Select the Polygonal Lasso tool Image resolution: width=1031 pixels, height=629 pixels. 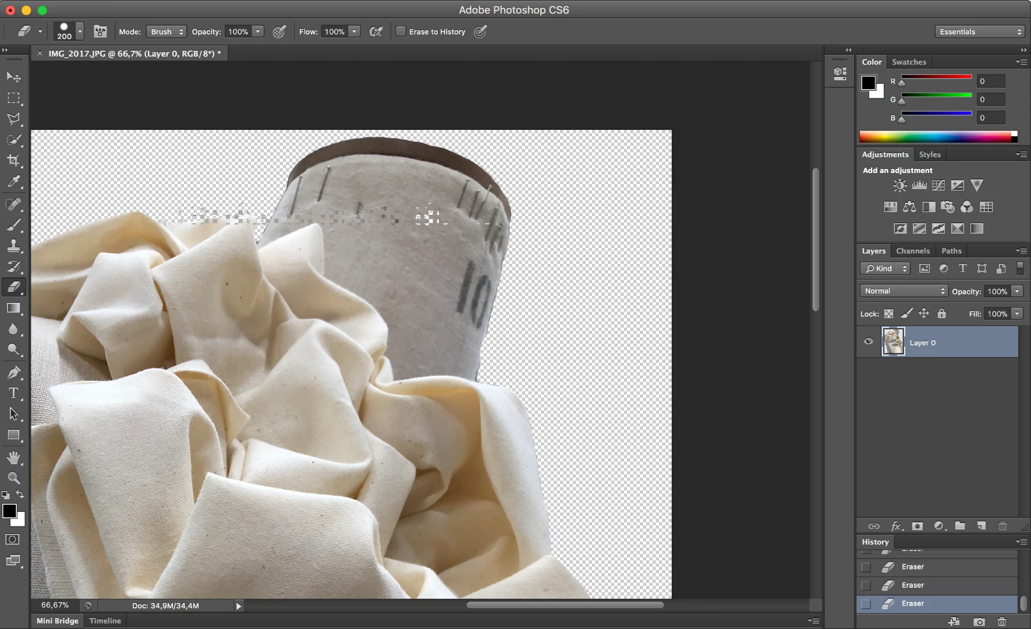tap(13, 119)
